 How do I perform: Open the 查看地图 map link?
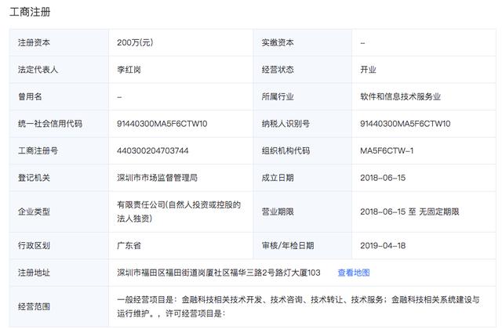click(354, 273)
